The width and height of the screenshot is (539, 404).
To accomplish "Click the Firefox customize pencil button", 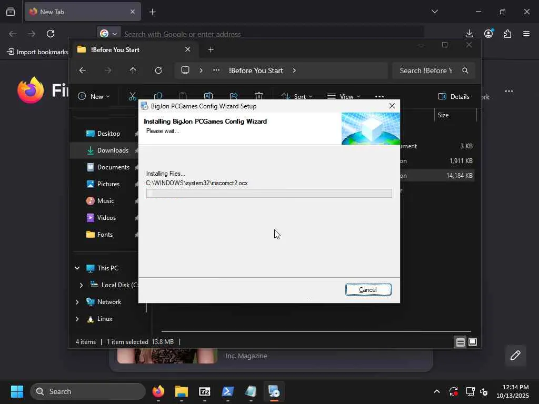I will (x=515, y=355).
